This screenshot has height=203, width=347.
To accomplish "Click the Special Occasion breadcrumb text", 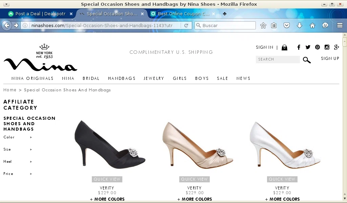I will (x=67, y=90).
